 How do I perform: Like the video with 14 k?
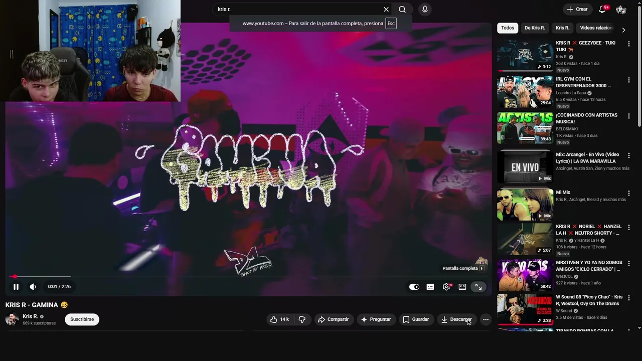pyautogui.click(x=280, y=319)
